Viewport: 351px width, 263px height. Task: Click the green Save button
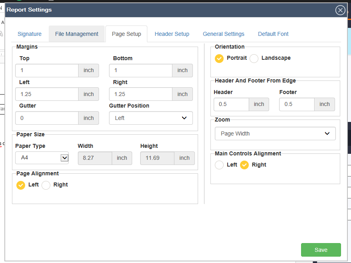pyautogui.click(x=321, y=250)
